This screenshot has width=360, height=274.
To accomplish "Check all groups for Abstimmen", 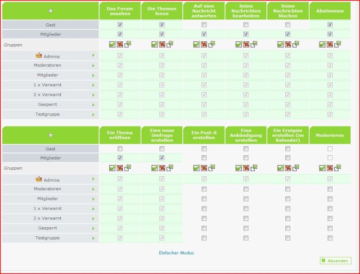I will point(322,44).
